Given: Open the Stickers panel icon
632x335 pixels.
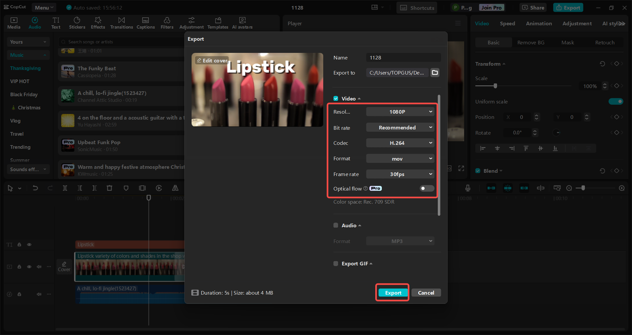Looking at the screenshot, I should pyautogui.click(x=77, y=23).
